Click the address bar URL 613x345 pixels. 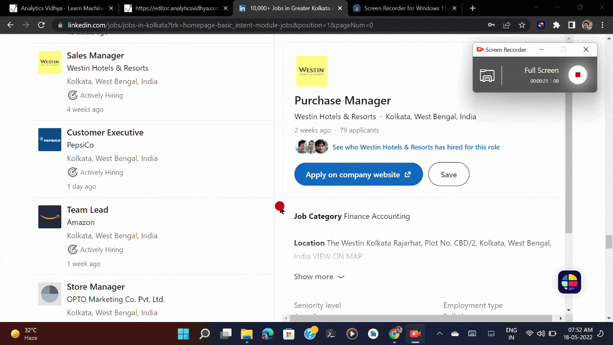point(221,25)
